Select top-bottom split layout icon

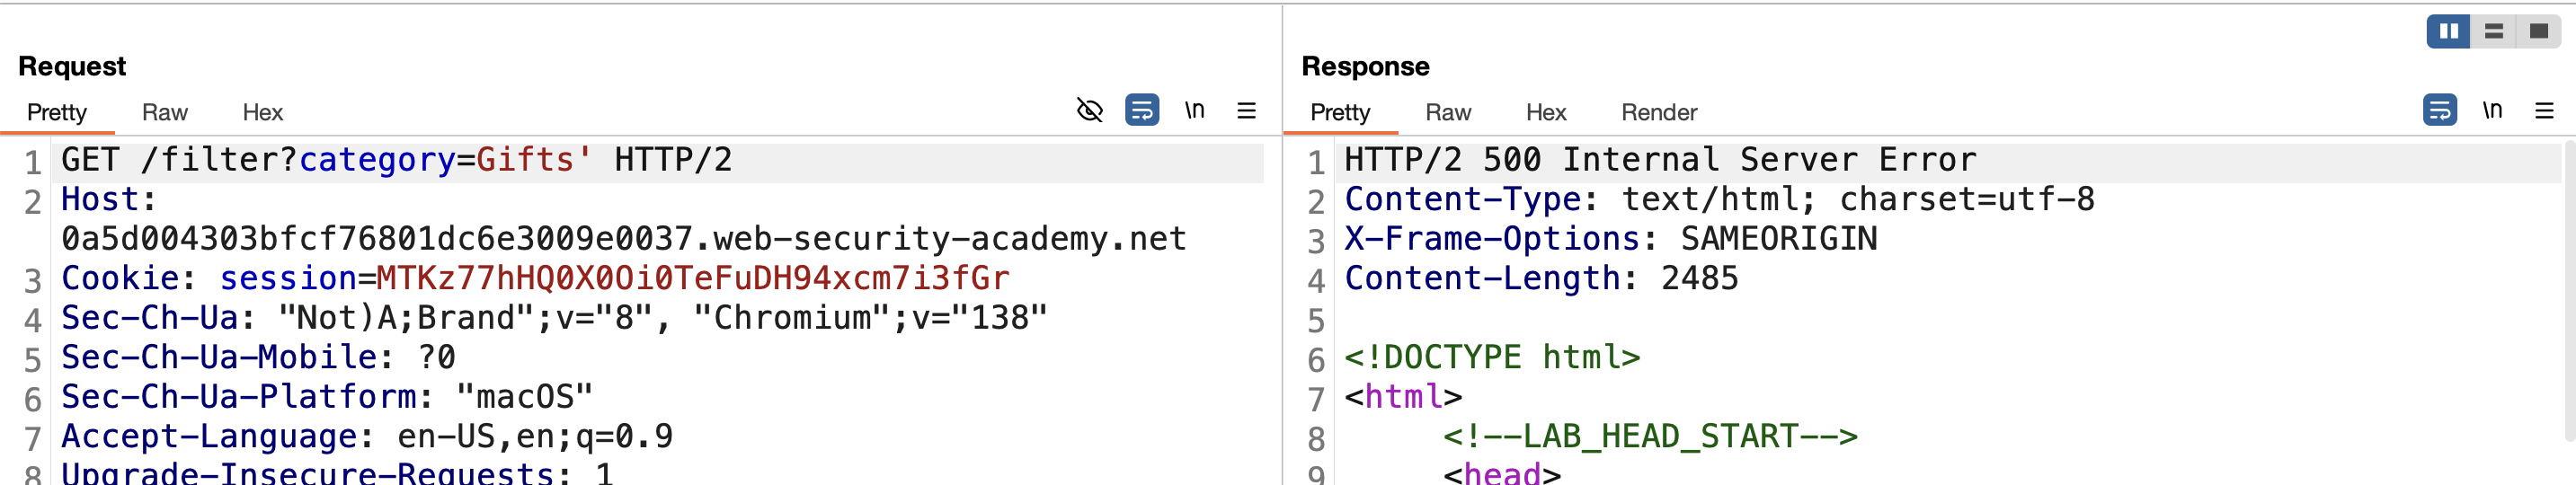tap(2494, 31)
